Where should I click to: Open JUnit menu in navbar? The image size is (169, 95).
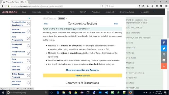(72, 12)
